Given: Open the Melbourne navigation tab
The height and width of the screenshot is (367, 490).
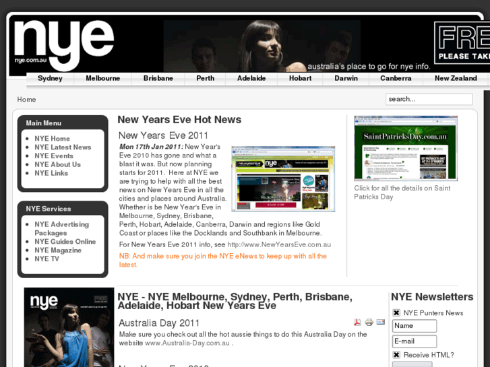Looking at the screenshot, I should (x=103, y=78).
